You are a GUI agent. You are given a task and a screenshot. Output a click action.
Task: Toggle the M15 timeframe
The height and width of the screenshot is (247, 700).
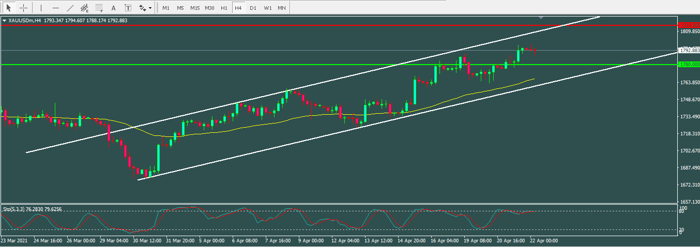pos(194,8)
